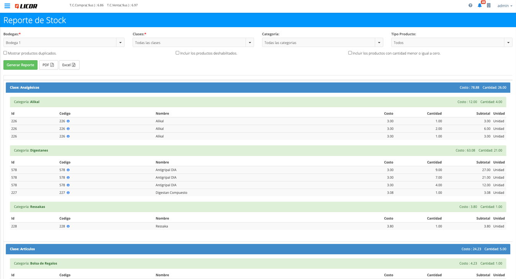Image resolution: width=516 pixels, height=279 pixels.
Task: Expand the Clases dropdown
Action: pyautogui.click(x=193, y=43)
